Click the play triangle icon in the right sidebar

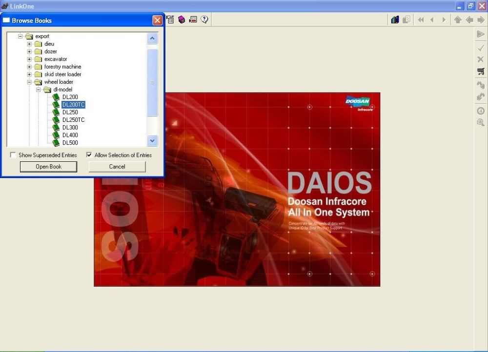(x=481, y=34)
